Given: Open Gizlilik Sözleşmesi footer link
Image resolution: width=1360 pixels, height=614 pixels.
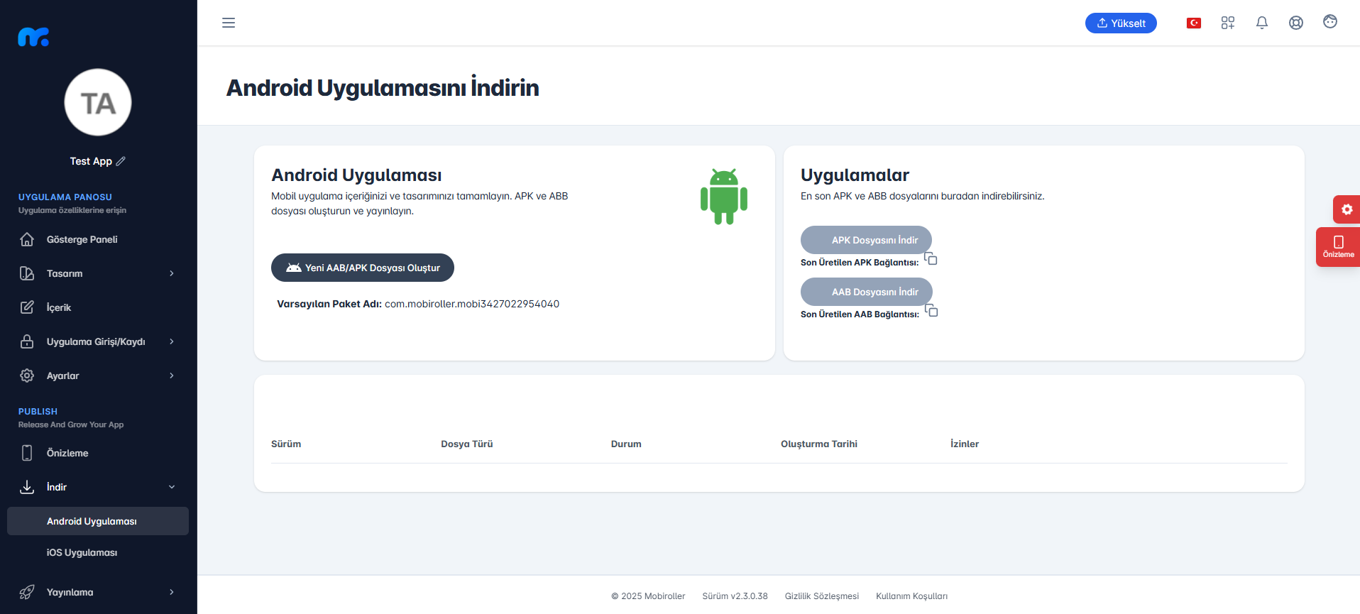Looking at the screenshot, I should tap(822, 596).
